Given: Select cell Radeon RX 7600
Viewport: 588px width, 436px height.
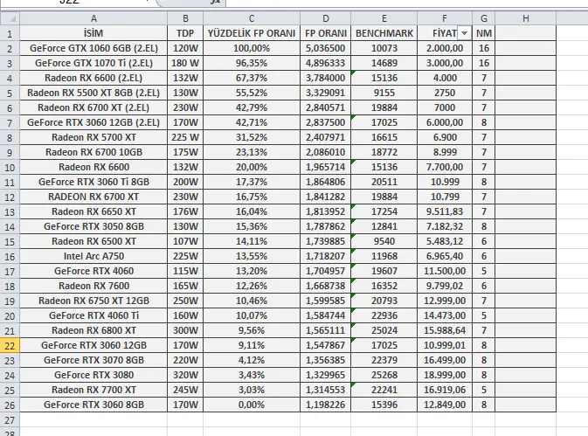Looking at the screenshot, I should (x=93, y=286).
